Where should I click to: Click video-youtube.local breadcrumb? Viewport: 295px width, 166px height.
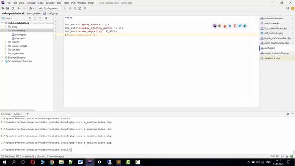(x=13, y=13)
